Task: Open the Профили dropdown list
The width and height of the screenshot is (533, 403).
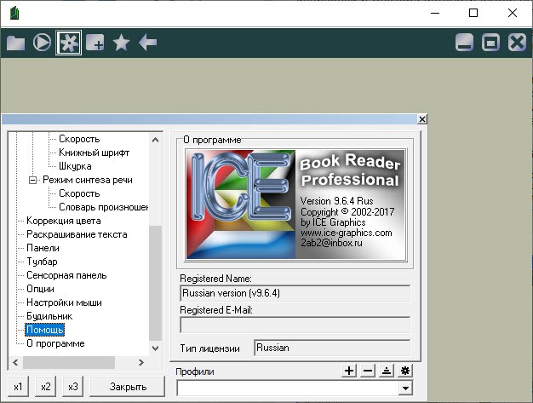Action: [x=405, y=388]
